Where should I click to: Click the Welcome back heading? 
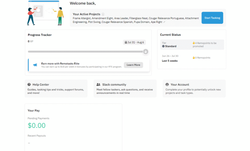pos(83,3)
